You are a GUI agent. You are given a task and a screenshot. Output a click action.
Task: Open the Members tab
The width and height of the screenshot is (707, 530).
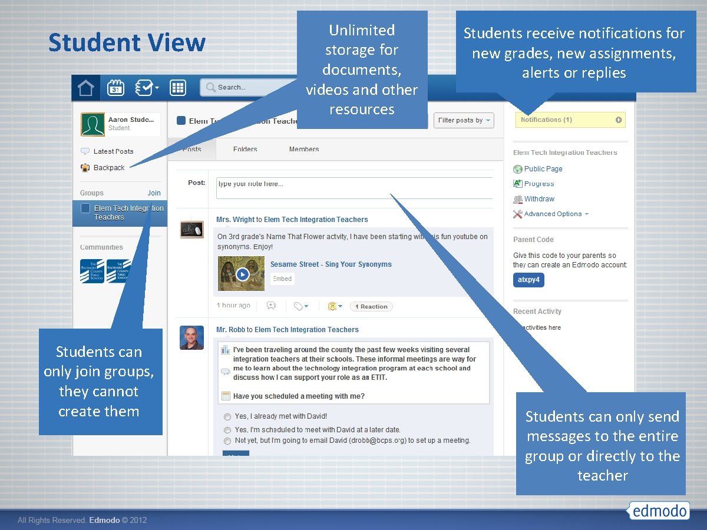pyautogui.click(x=303, y=149)
